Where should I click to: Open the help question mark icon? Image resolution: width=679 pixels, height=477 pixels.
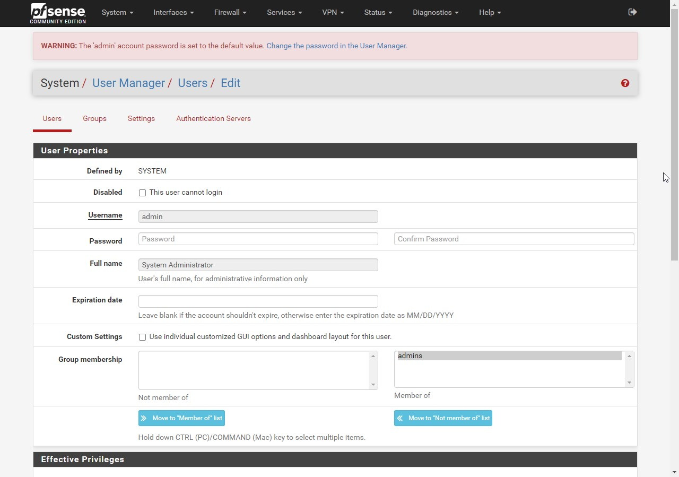tap(625, 83)
